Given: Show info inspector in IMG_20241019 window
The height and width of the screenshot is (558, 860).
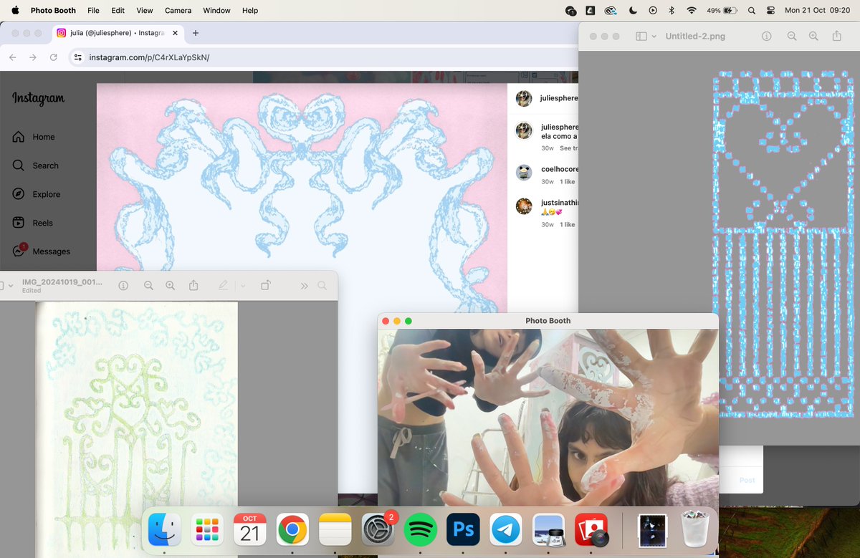Looking at the screenshot, I should tap(123, 285).
